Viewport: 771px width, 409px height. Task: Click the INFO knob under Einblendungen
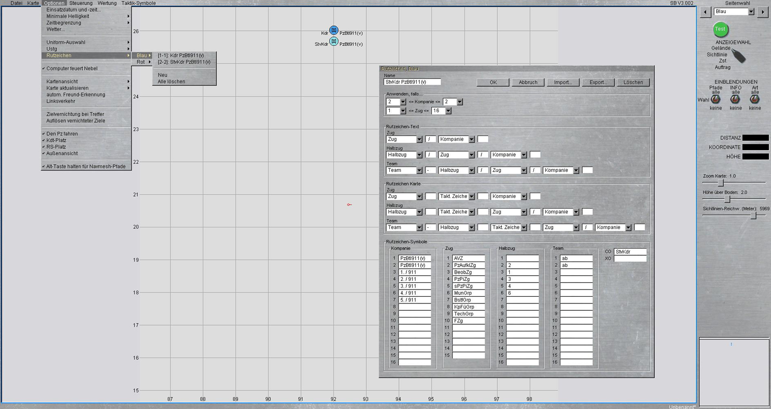pos(735,99)
